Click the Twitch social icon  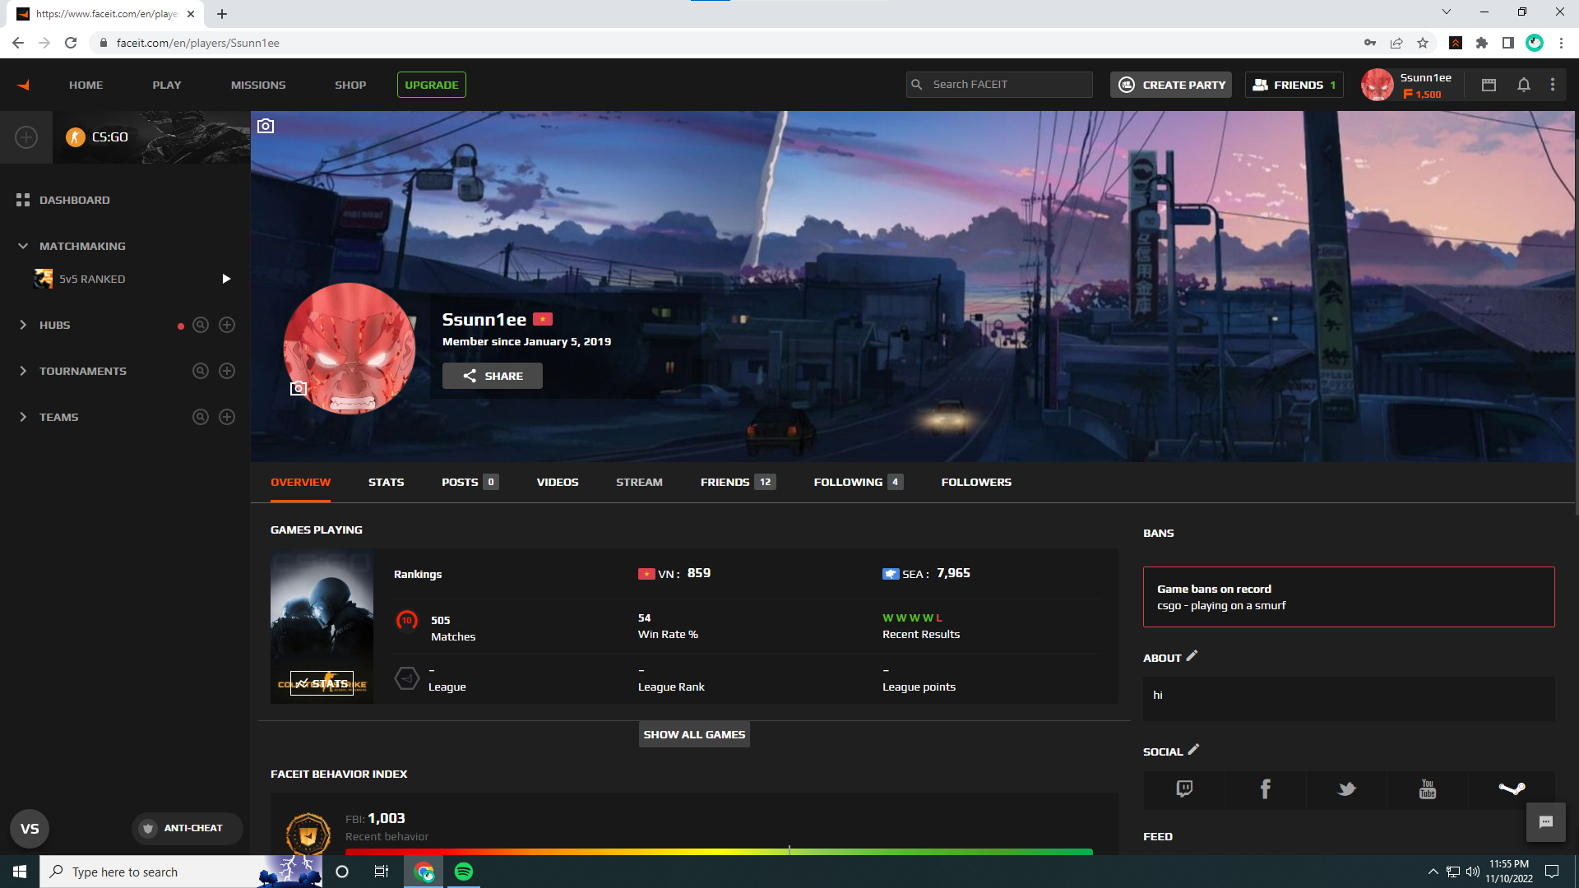(x=1184, y=789)
